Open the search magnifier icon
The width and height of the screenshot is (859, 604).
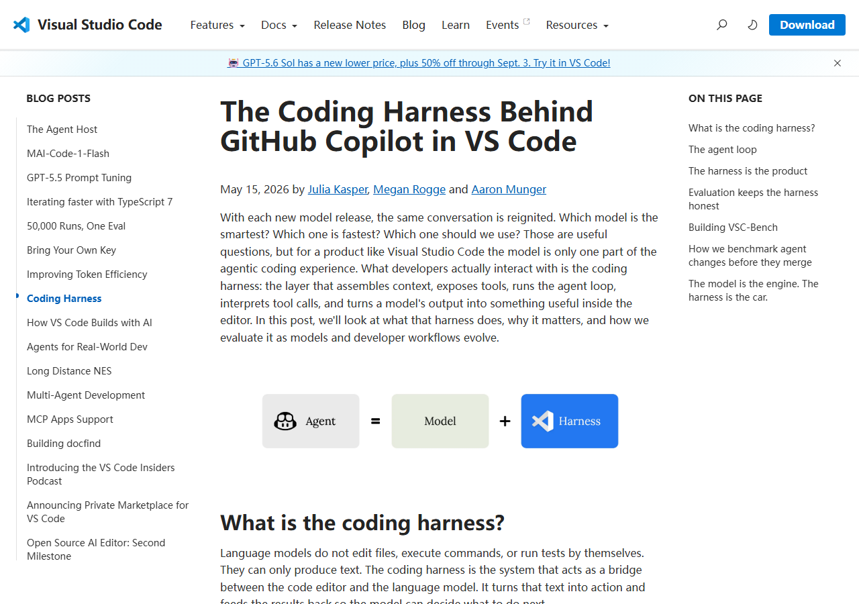tap(722, 25)
